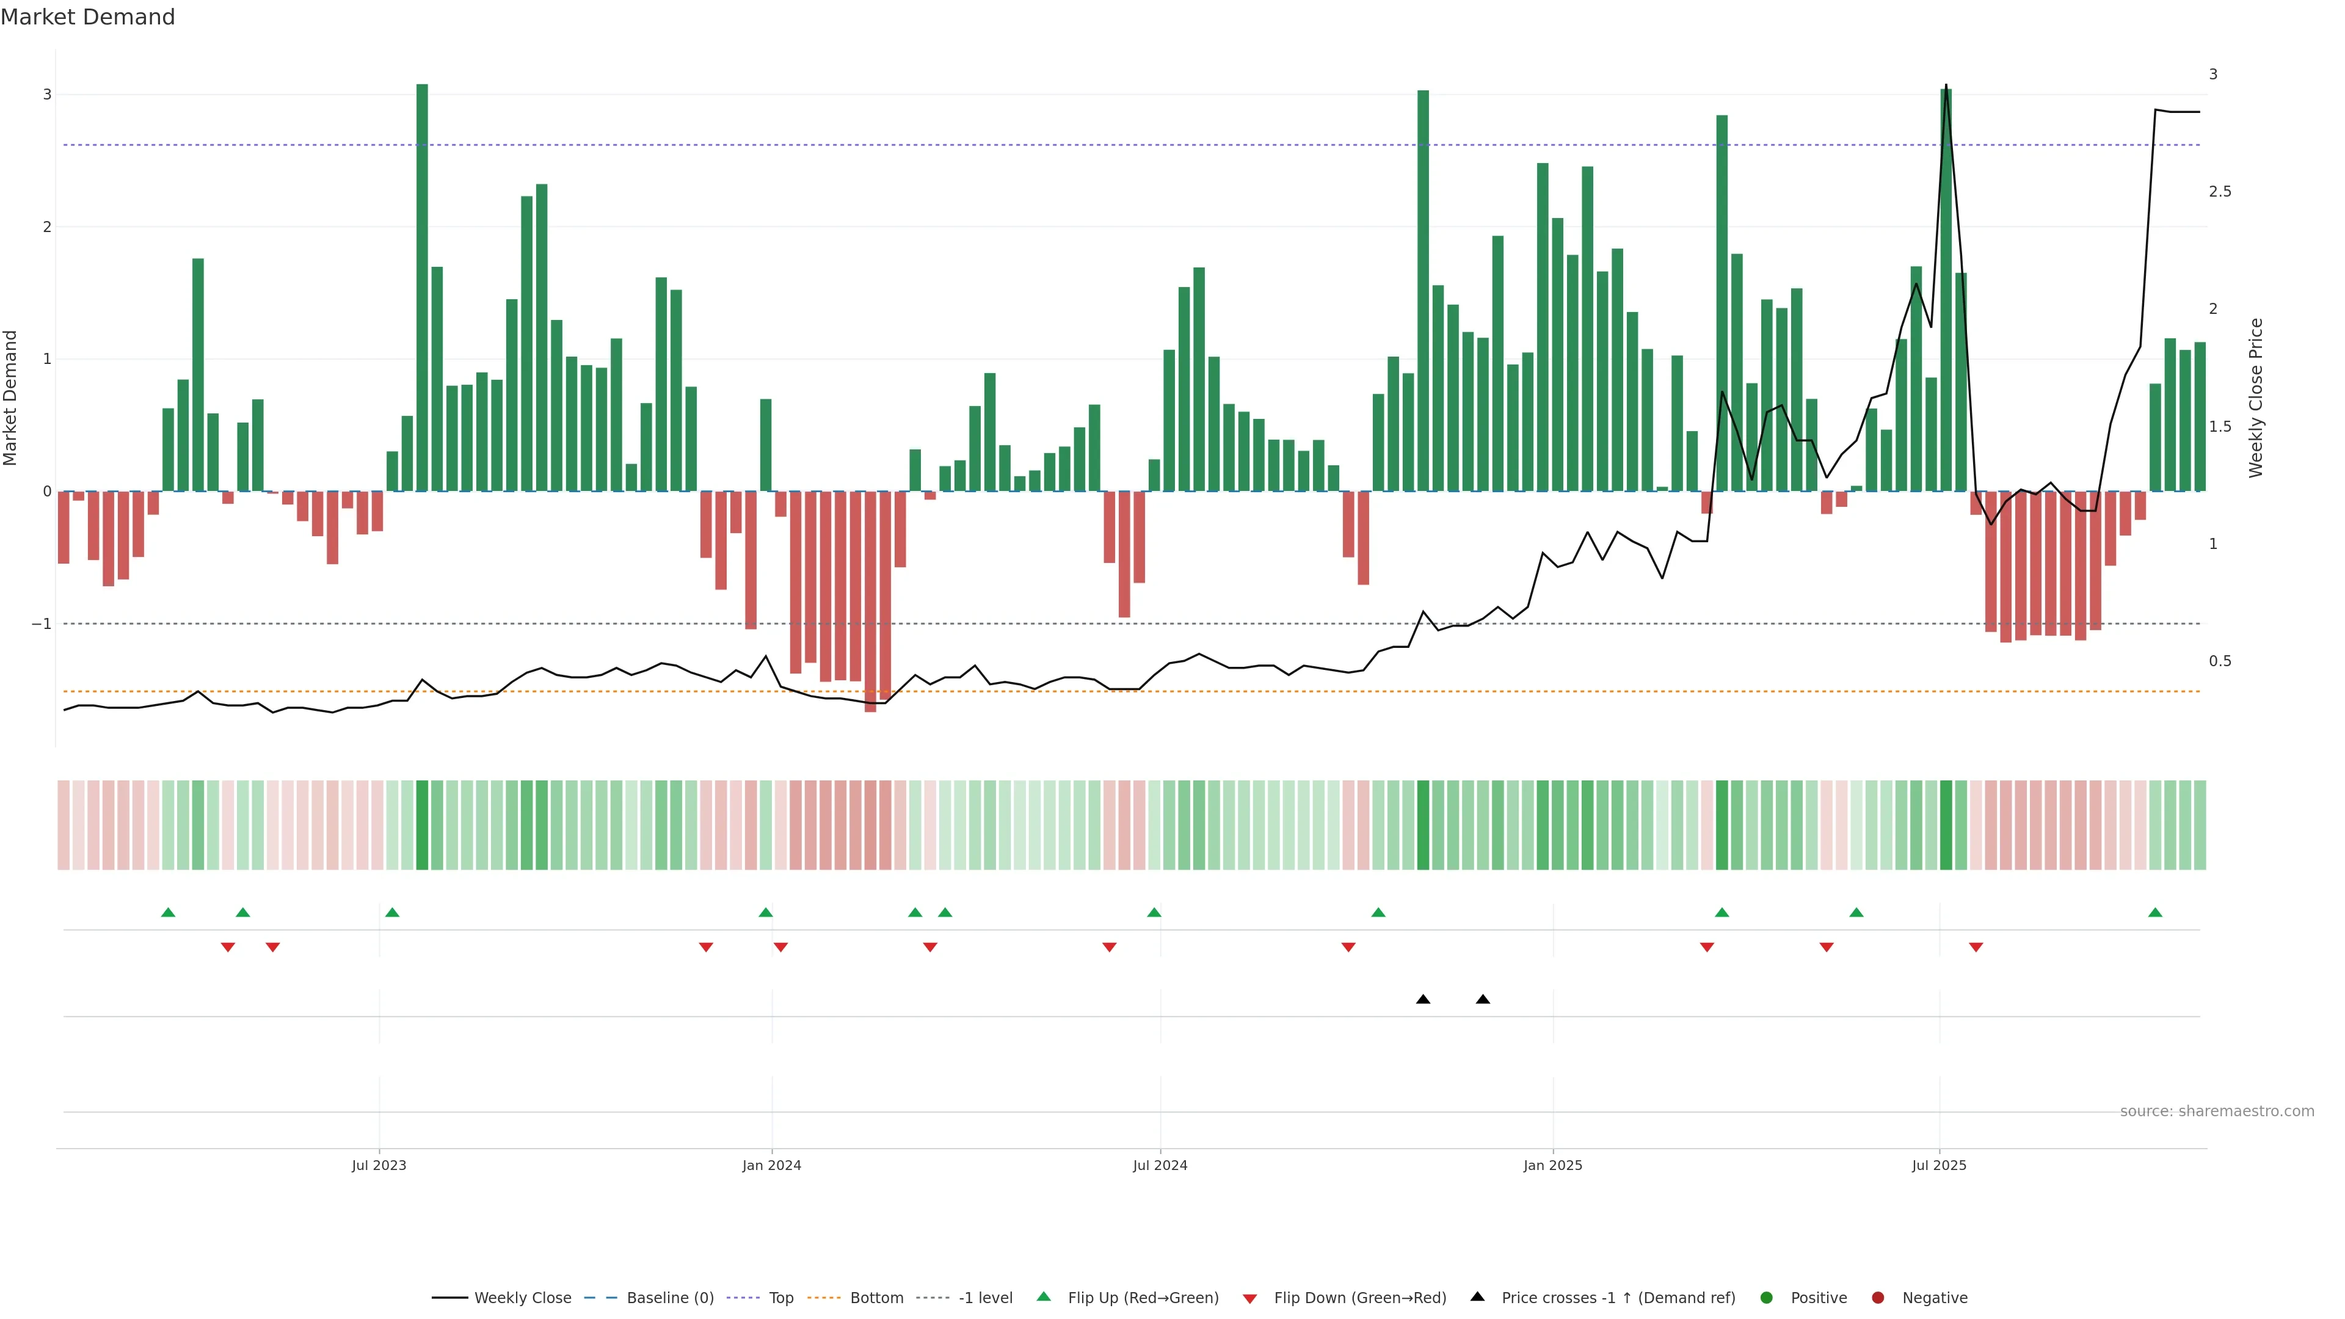Click the leftmost pale red heat strip cell

(64, 825)
